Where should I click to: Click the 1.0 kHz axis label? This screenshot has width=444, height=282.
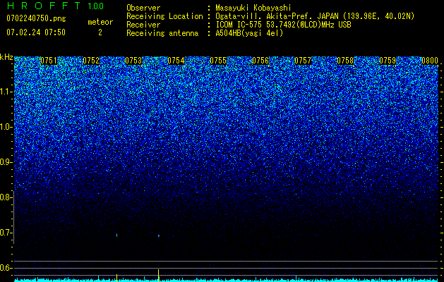[x=6, y=127]
